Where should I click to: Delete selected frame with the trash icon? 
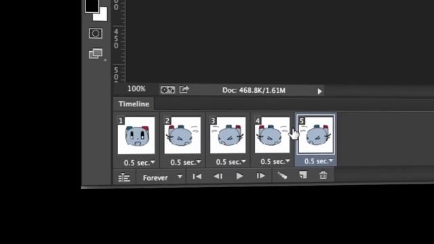pyautogui.click(x=323, y=175)
